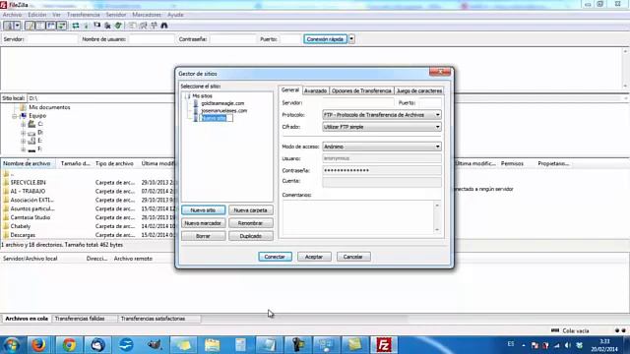Select the Camtasia Studio folder row
This screenshot has height=354, width=630.
click(88, 217)
